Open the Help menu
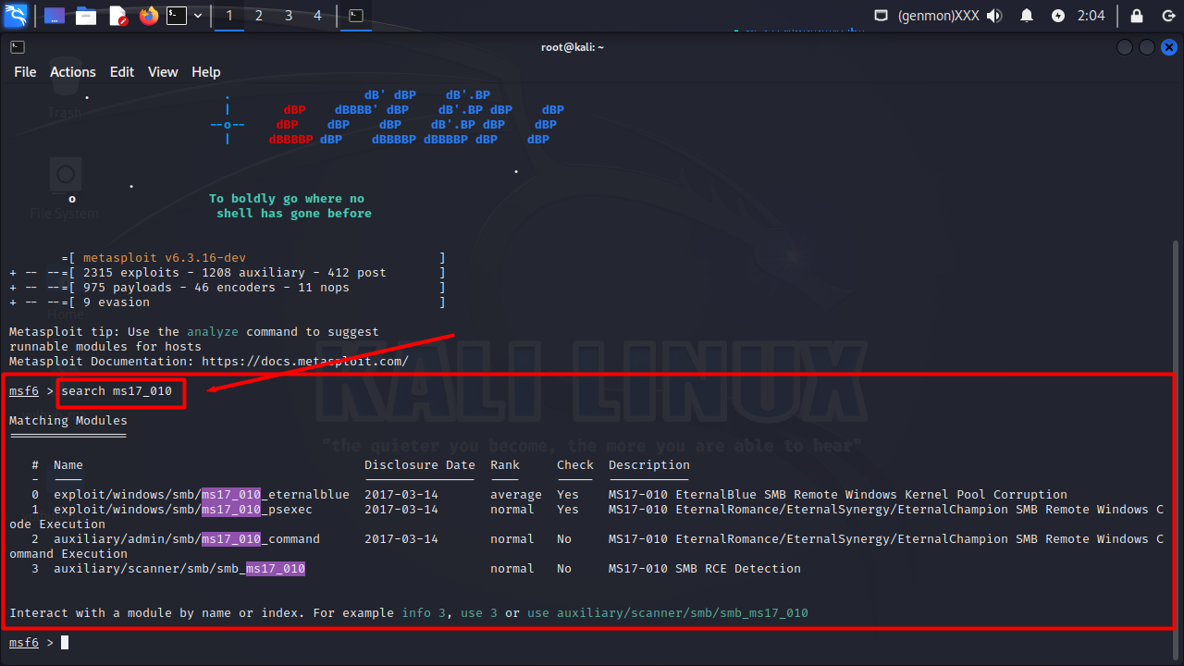Viewport: 1184px width, 666px height. [x=206, y=72]
